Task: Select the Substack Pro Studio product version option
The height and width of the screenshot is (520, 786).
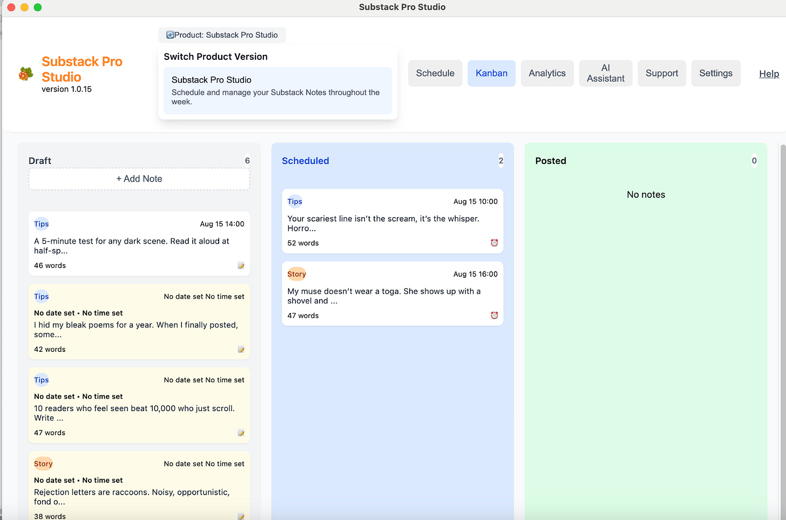Action: (277, 91)
